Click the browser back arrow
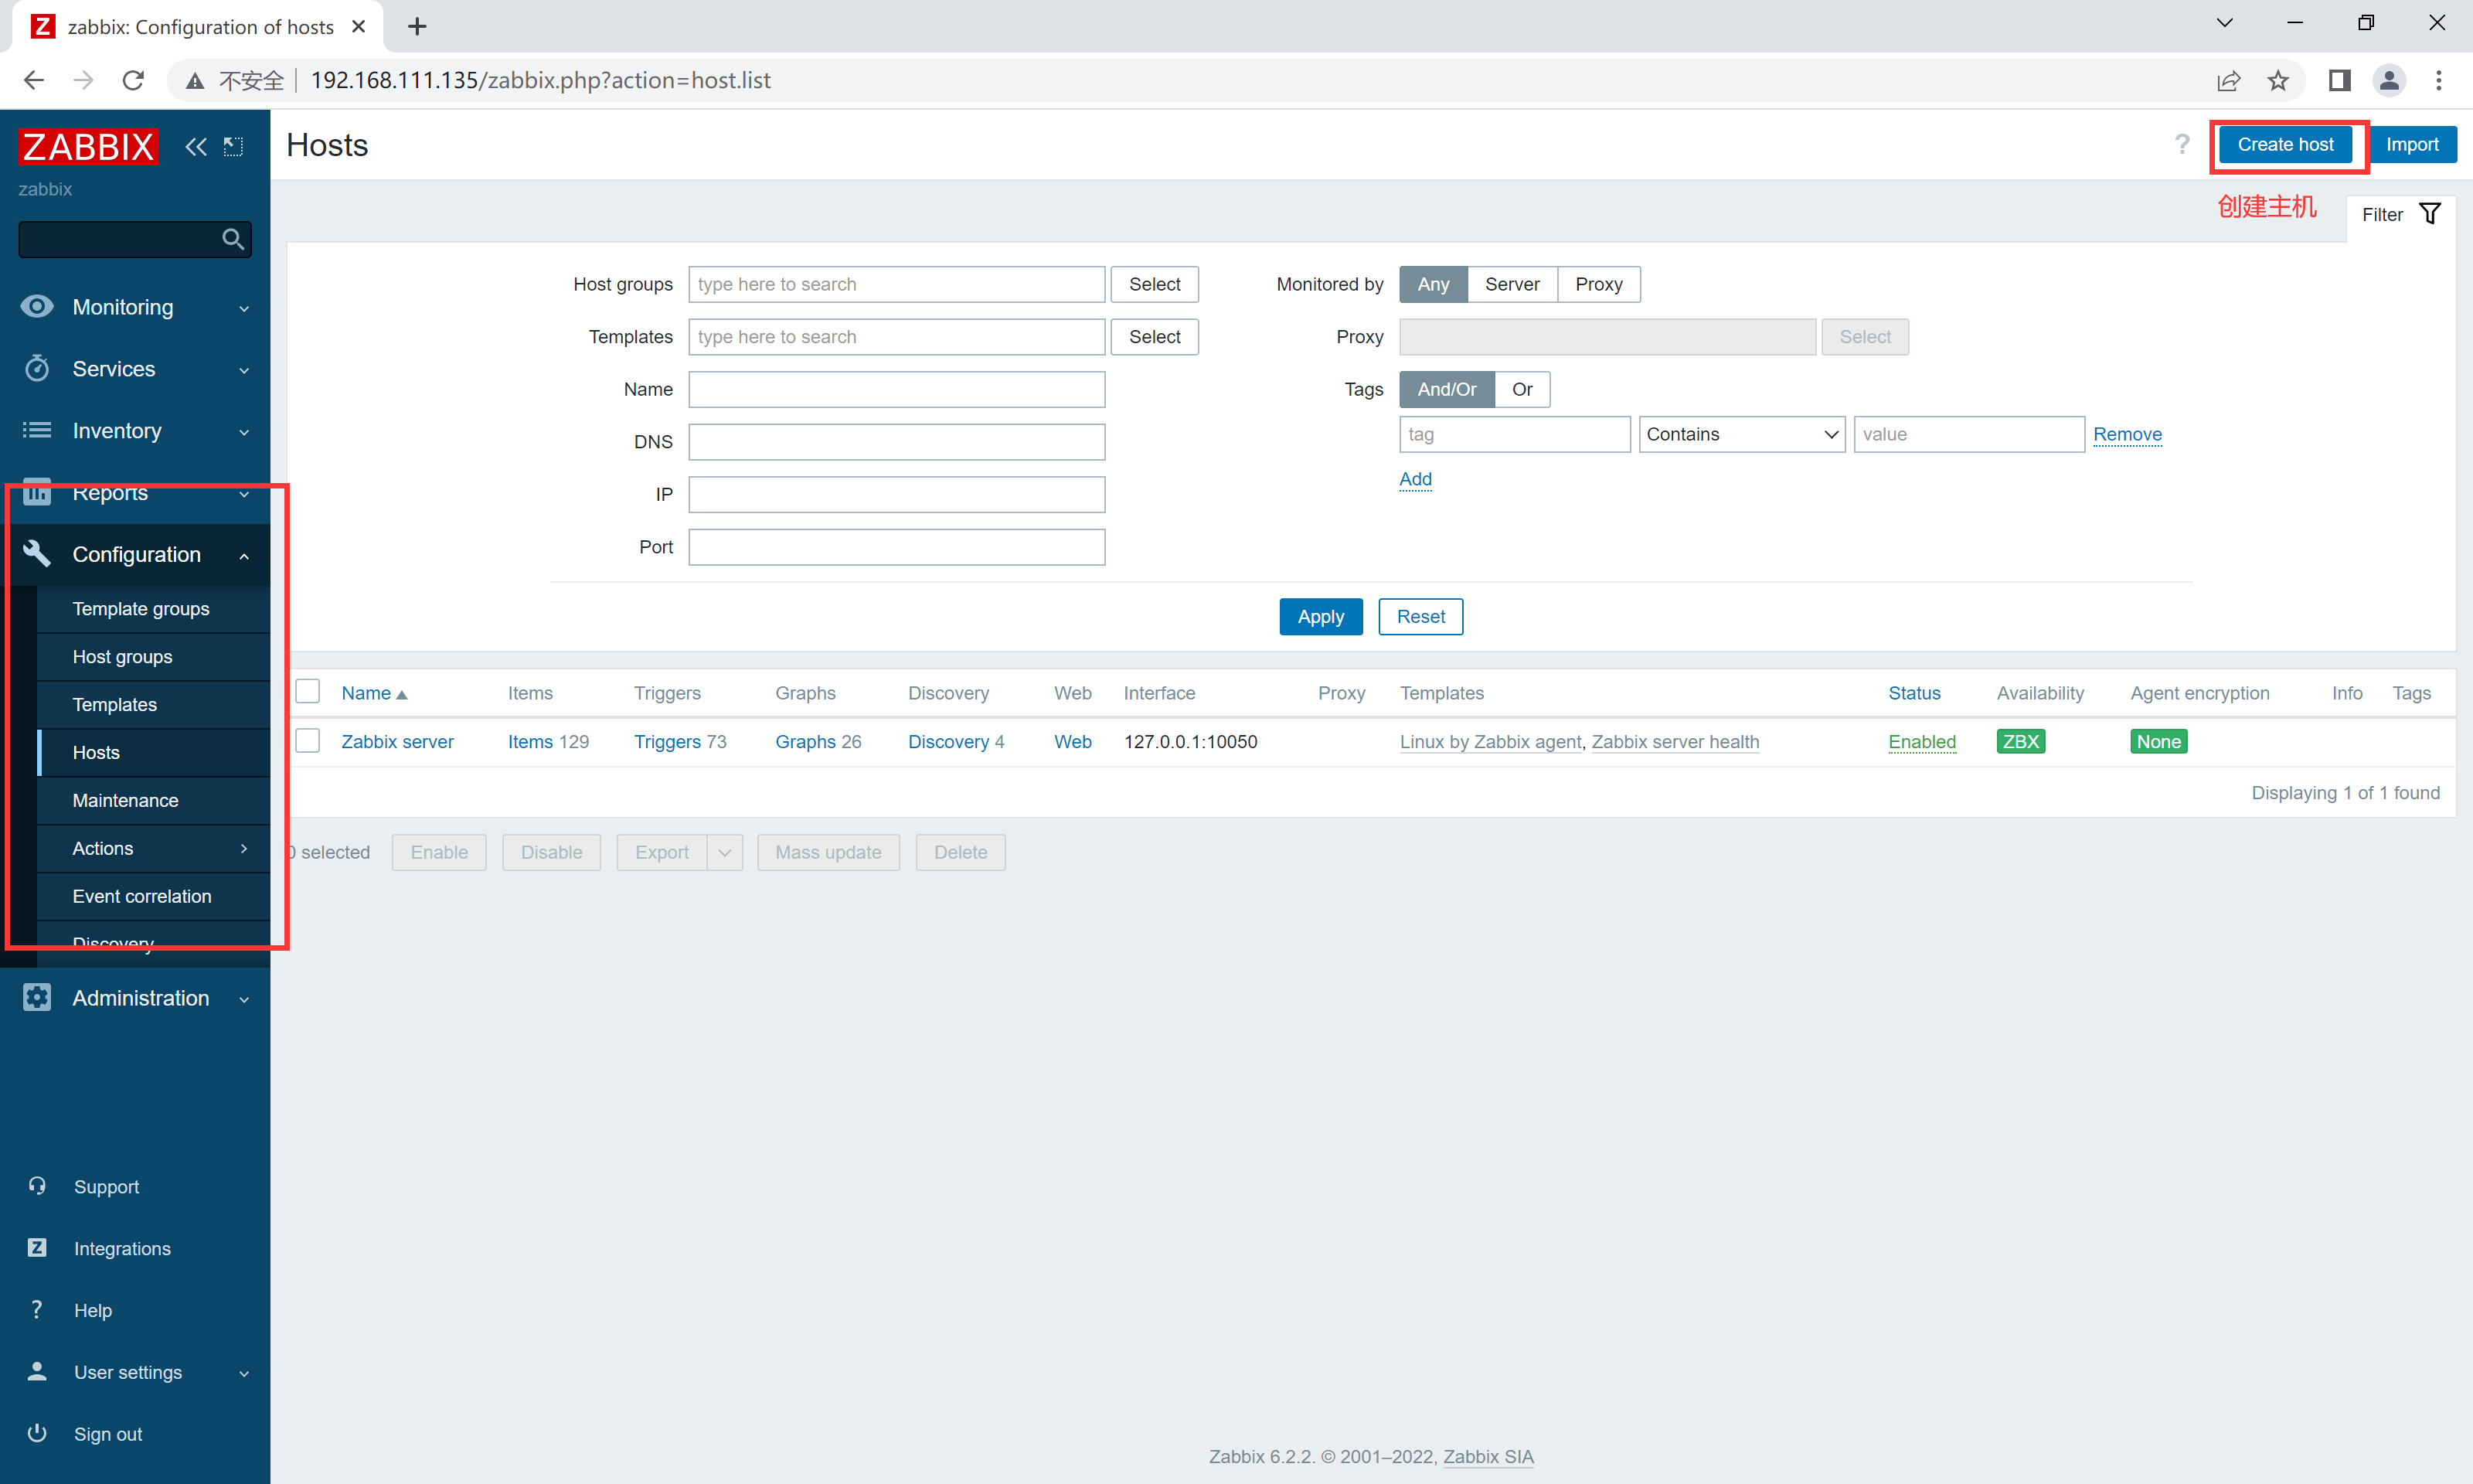The height and width of the screenshot is (1484, 2473). coord(34,80)
